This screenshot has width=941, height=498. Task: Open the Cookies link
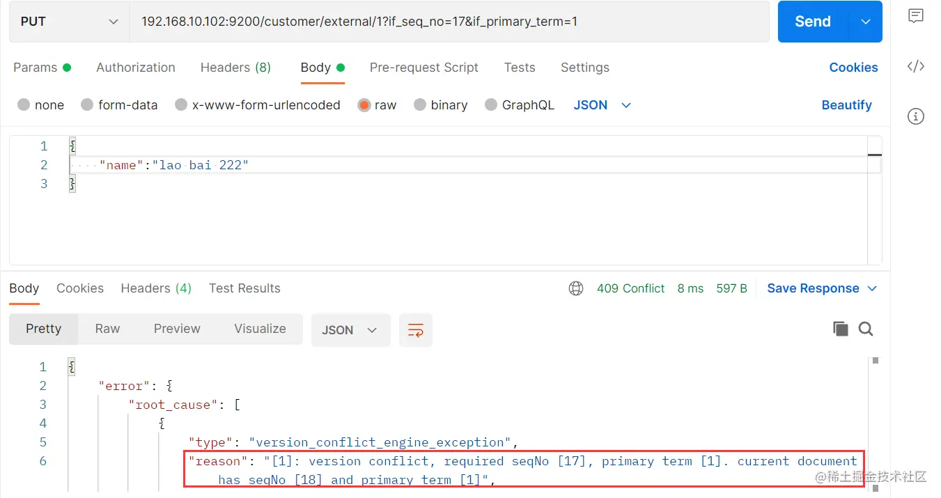(853, 68)
